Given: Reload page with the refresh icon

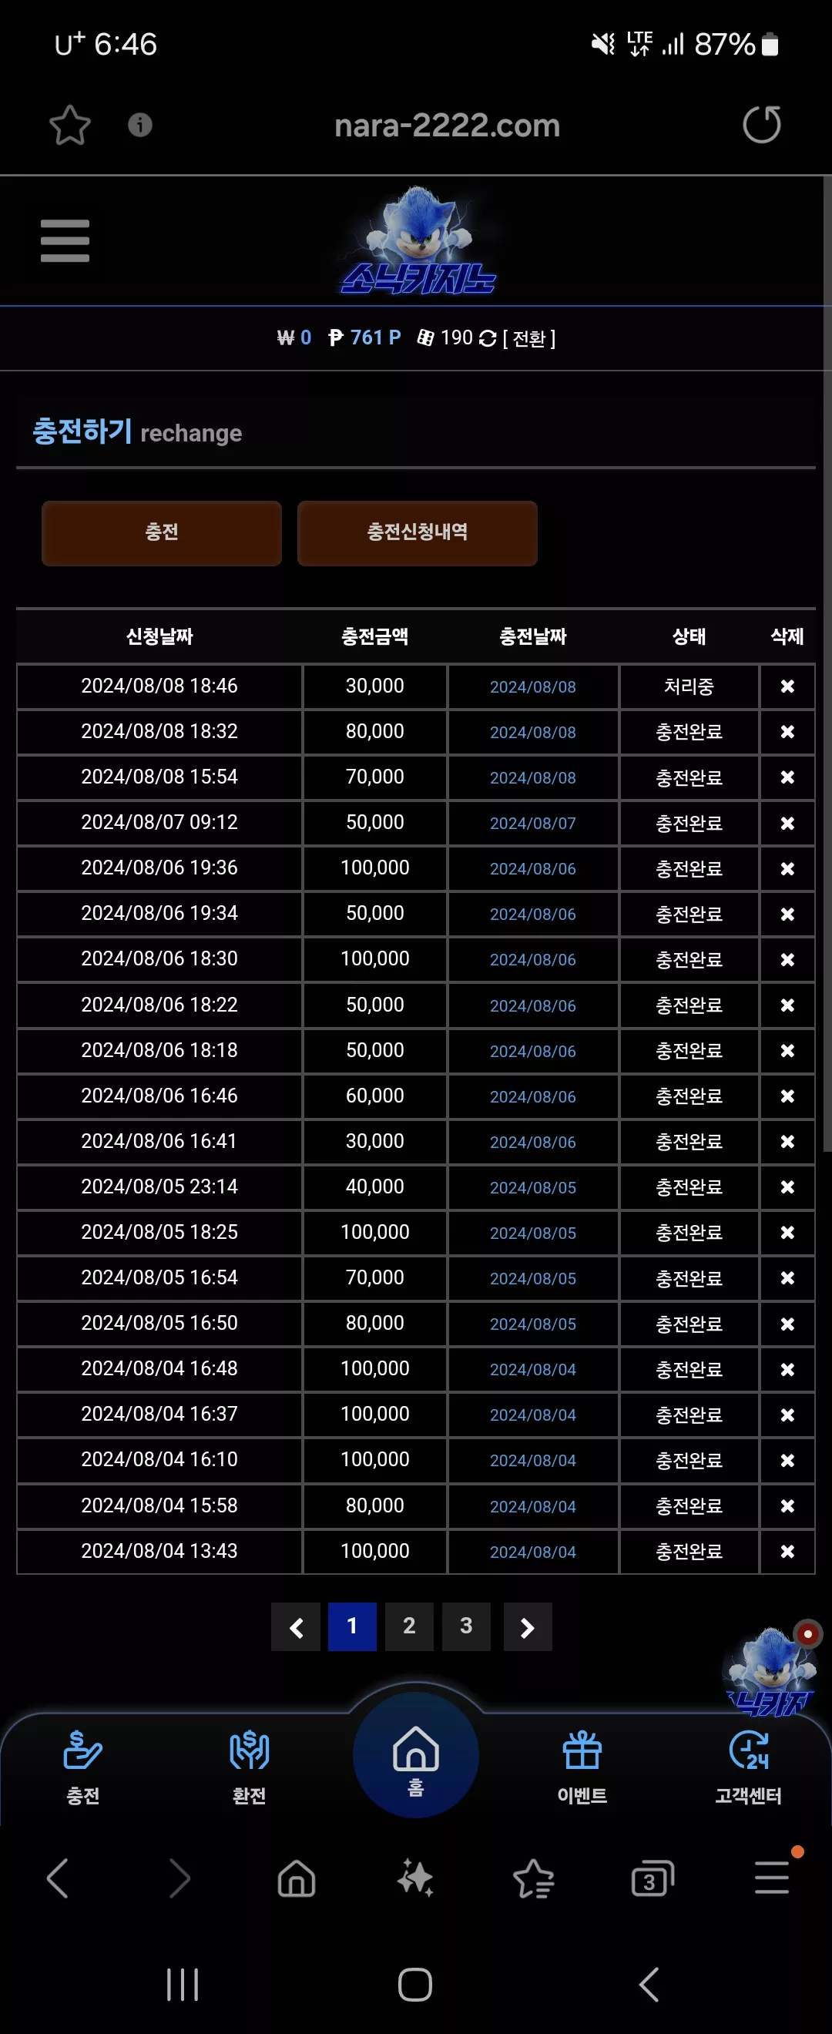Looking at the screenshot, I should (762, 125).
